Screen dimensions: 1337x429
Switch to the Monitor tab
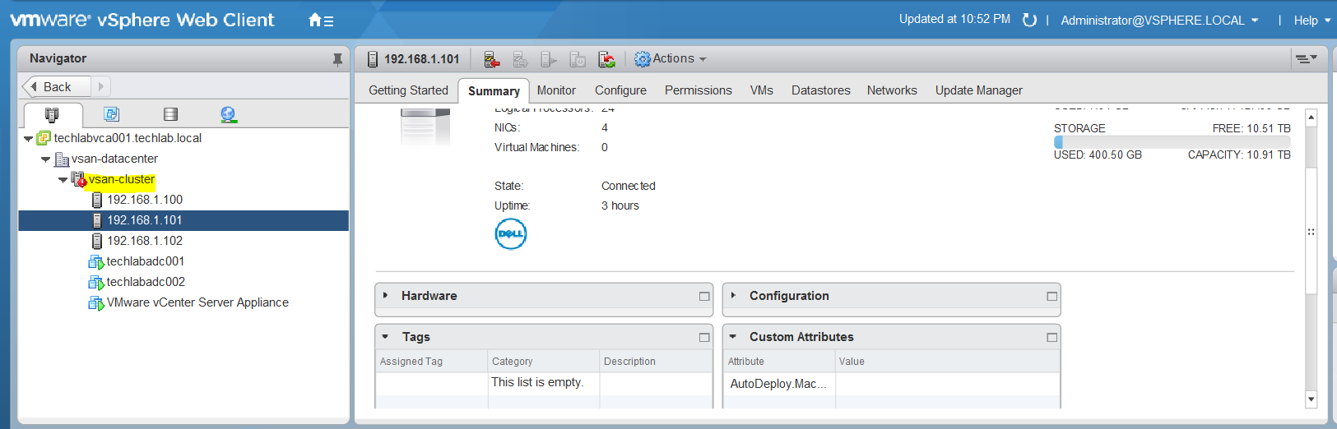point(556,90)
